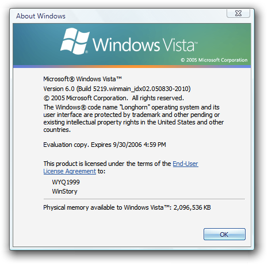Click the horizontal separator above memory info
The height and width of the screenshot is (265, 268).
coord(144,199)
